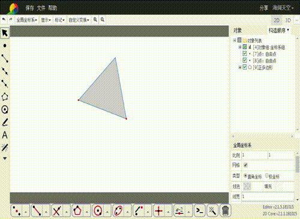The image size is (300, 219).
Task: Select the point tool in left toolbar
Action: [x=5, y=46]
